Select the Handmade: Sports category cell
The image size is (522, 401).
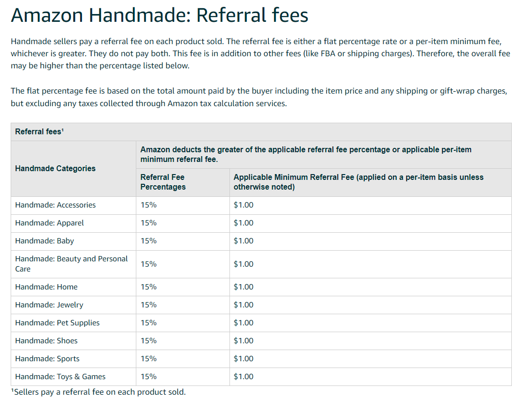click(x=74, y=359)
